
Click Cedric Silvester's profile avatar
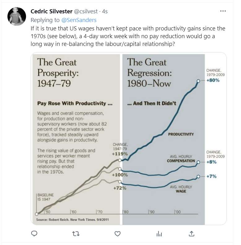17,16
